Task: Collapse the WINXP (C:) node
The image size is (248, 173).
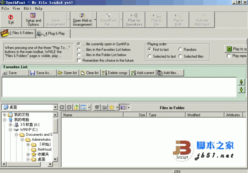Action: coord(10,130)
